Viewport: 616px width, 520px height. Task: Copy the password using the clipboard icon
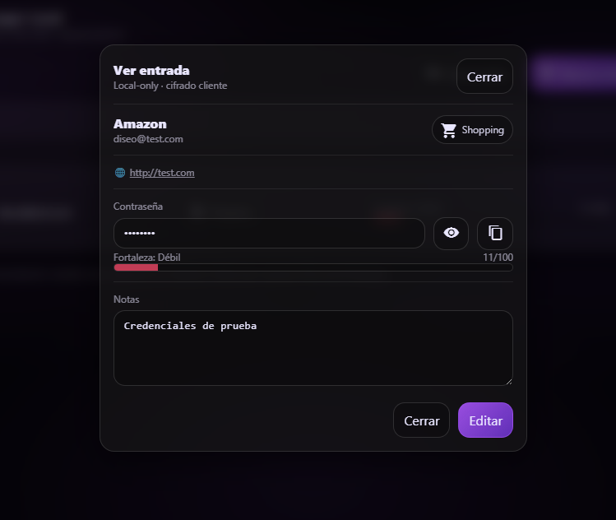(495, 233)
